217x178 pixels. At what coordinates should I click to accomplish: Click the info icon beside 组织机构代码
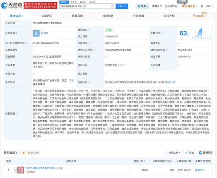167,50
